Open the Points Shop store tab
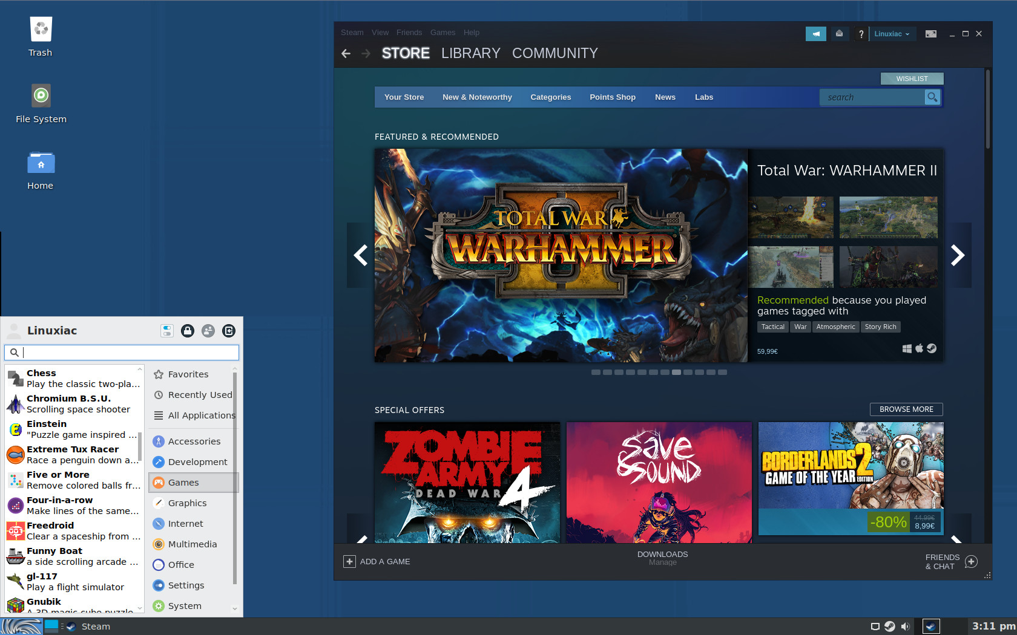 pyautogui.click(x=613, y=97)
